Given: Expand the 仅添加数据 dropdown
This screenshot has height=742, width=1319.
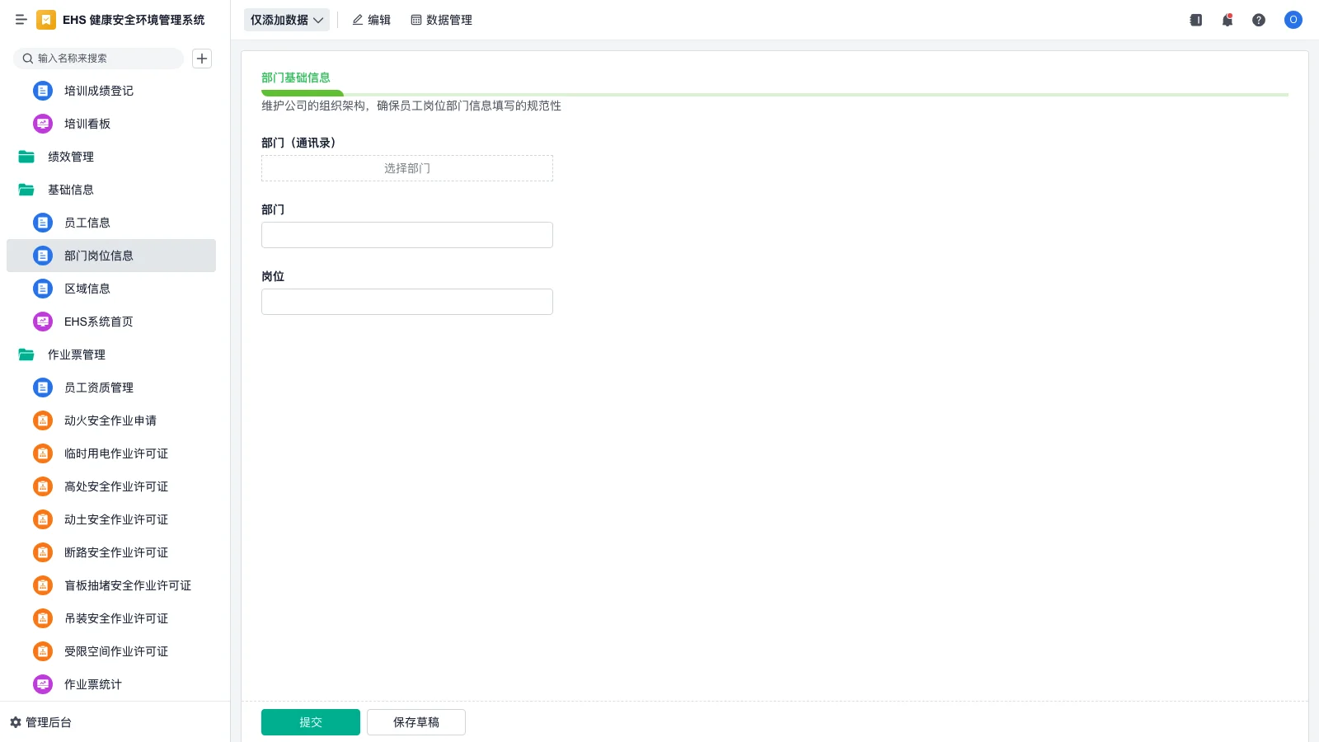Looking at the screenshot, I should [x=286, y=20].
